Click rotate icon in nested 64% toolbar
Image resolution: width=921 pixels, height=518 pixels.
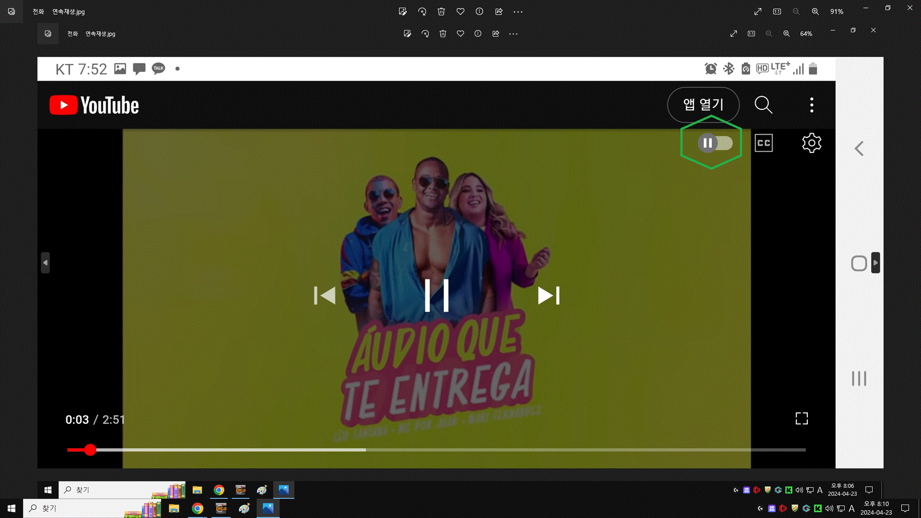[x=425, y=34]
